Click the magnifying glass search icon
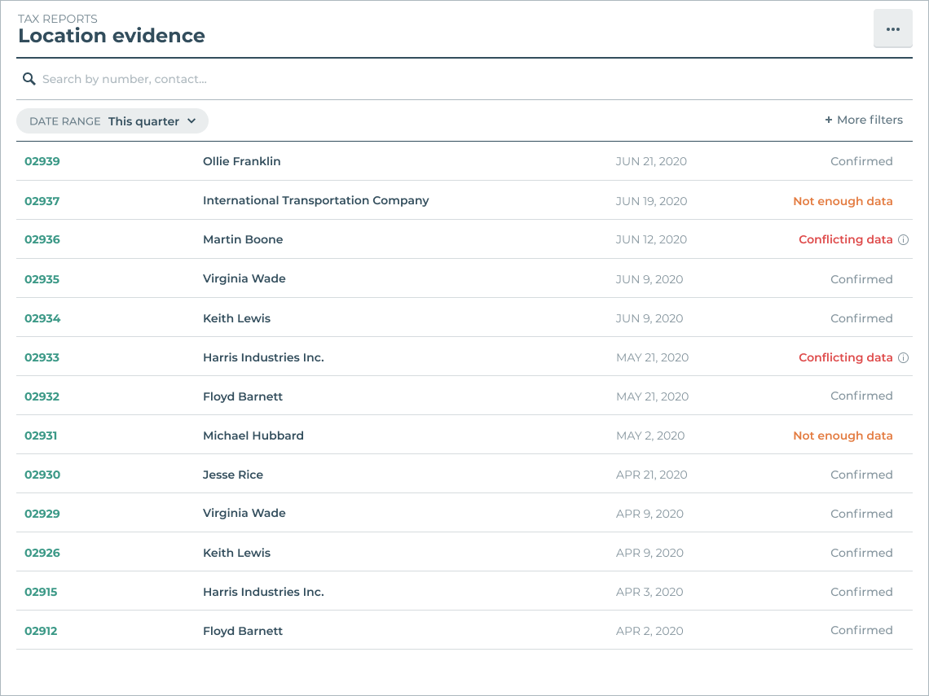Screen dimensions: 929x696 tap(29, 79)
